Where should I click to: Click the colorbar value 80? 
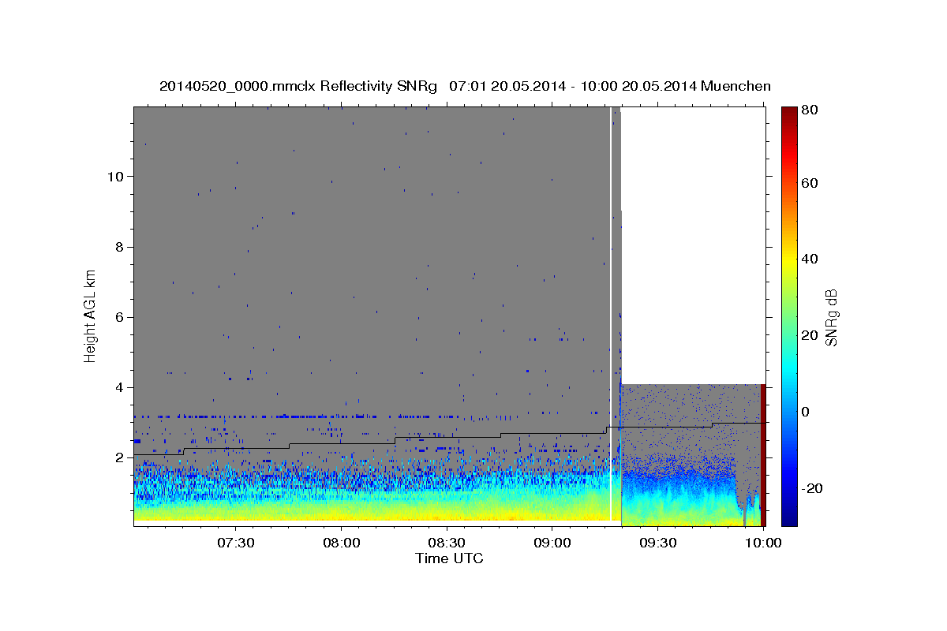tap(810, 110)
